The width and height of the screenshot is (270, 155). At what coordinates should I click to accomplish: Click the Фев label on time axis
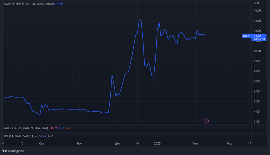[195, 143]
